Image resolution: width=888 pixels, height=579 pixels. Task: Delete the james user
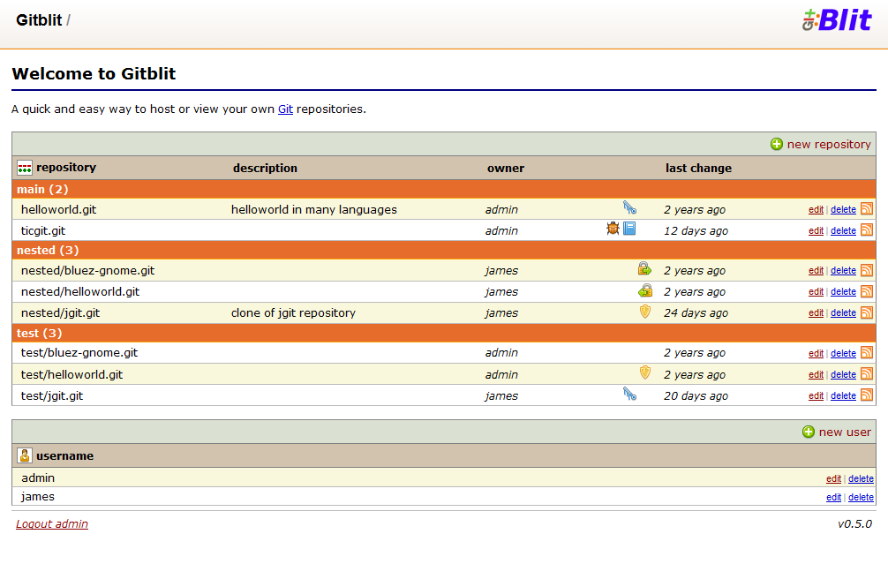pyautogui.click(x=861, y=498)
